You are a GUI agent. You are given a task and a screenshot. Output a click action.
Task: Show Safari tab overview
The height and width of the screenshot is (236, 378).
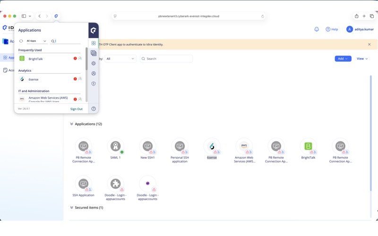(372, 16)
